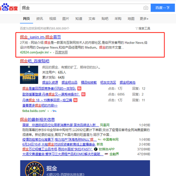Click 精 badge beside 18~19赛季回顾 post
Image resolution: width=176 pixels, height=176 pixels.
tap(75, 100)
